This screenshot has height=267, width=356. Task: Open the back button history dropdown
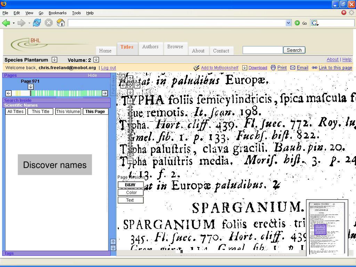[14, 23]
